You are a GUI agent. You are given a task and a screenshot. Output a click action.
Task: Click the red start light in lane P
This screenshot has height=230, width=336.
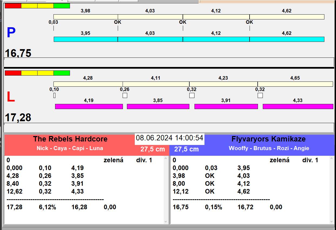(13, 6)
